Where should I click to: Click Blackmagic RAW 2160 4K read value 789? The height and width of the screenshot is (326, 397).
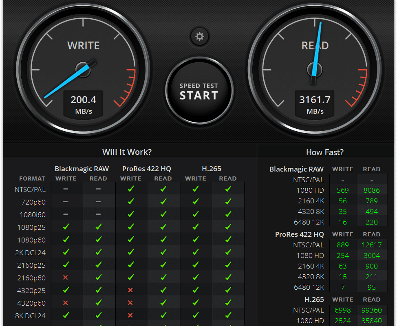[x=372, y=201]
